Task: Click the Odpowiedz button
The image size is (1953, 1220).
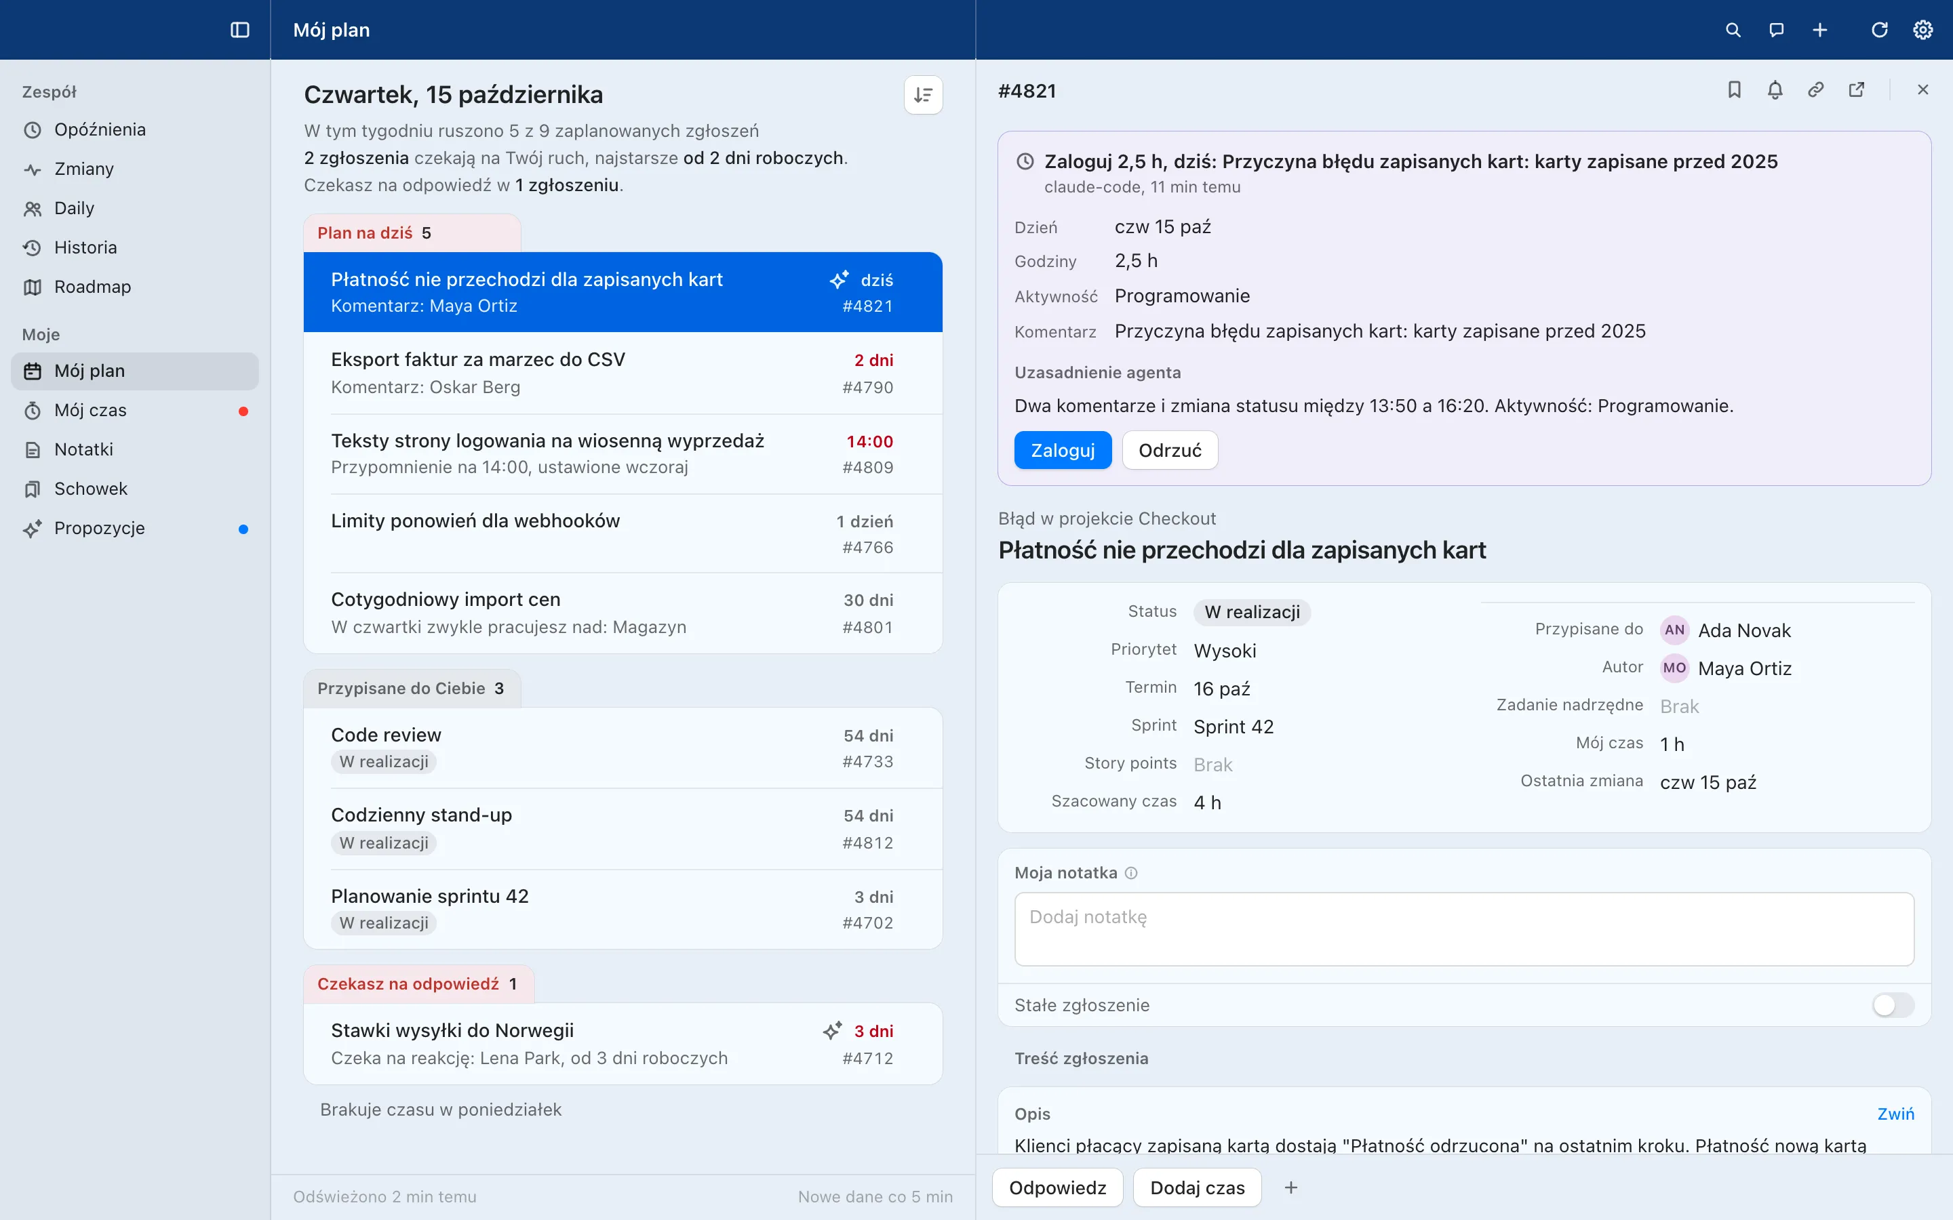Action: [x=1057, y=1187]
